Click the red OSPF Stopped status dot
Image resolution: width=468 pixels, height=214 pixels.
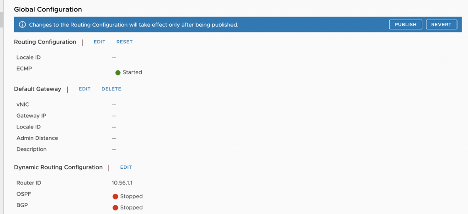click(x=115, y=196)
